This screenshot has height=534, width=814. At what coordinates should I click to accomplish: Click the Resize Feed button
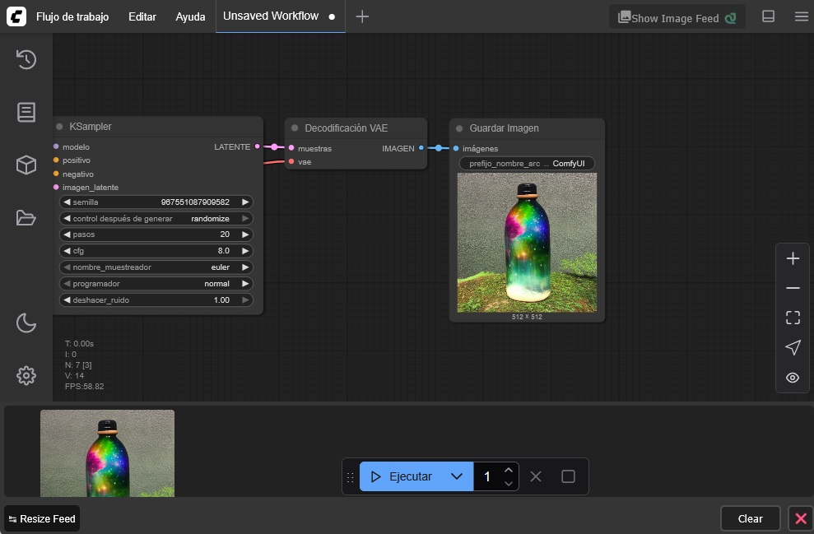[x=42, y=519]
